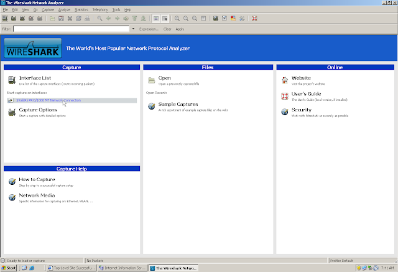This screenshot has height=272, width=398.
Task: Click the Go back arrow icon
Action: (109, 19)
